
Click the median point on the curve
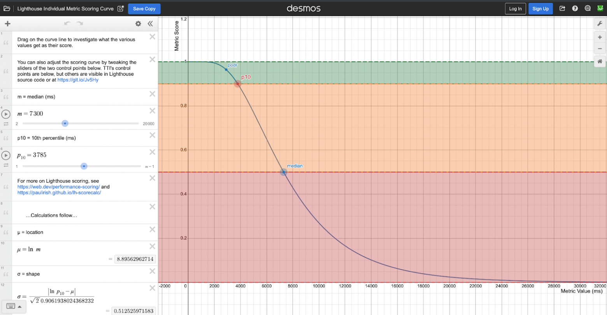284,172
